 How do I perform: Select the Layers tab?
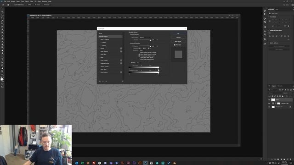point(274,86)
